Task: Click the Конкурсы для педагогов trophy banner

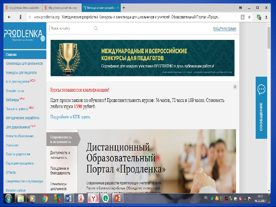Action: click(x=142, y=58)
